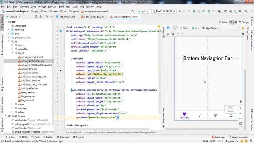Open activity_splash_screen.xml file

tap(34, 85)
